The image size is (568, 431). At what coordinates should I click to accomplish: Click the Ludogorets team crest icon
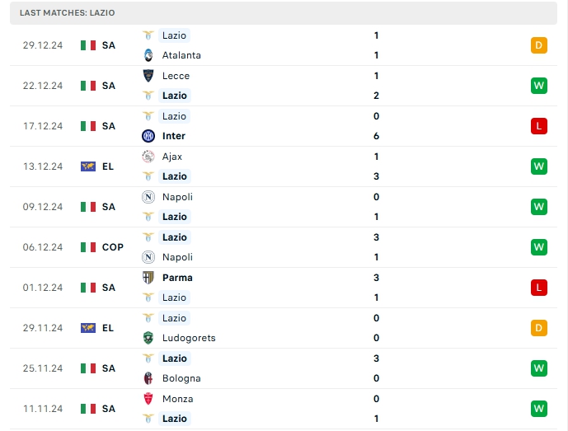[148, 338]
